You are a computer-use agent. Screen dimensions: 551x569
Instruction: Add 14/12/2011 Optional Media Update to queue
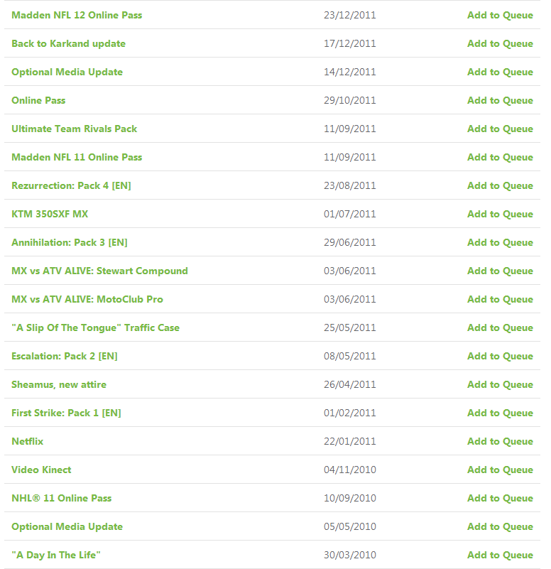click(500, 72)
